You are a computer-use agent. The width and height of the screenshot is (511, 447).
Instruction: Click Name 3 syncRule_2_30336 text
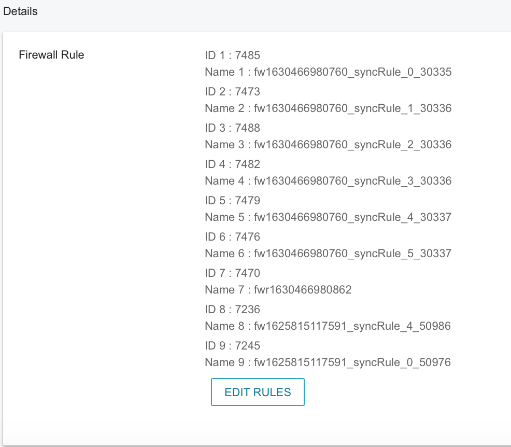click(328, 145)
